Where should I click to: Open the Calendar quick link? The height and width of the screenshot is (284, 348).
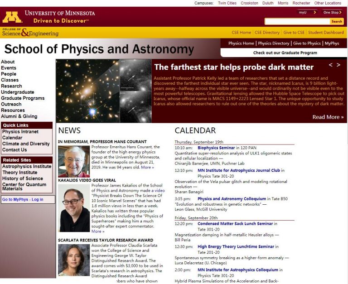(x=12, y=138)
